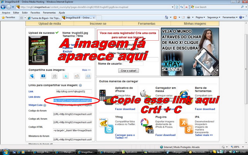Click the blue Help question mark icon
The height and width of the screenshot is (155, 248).
[x=241, y=17]
